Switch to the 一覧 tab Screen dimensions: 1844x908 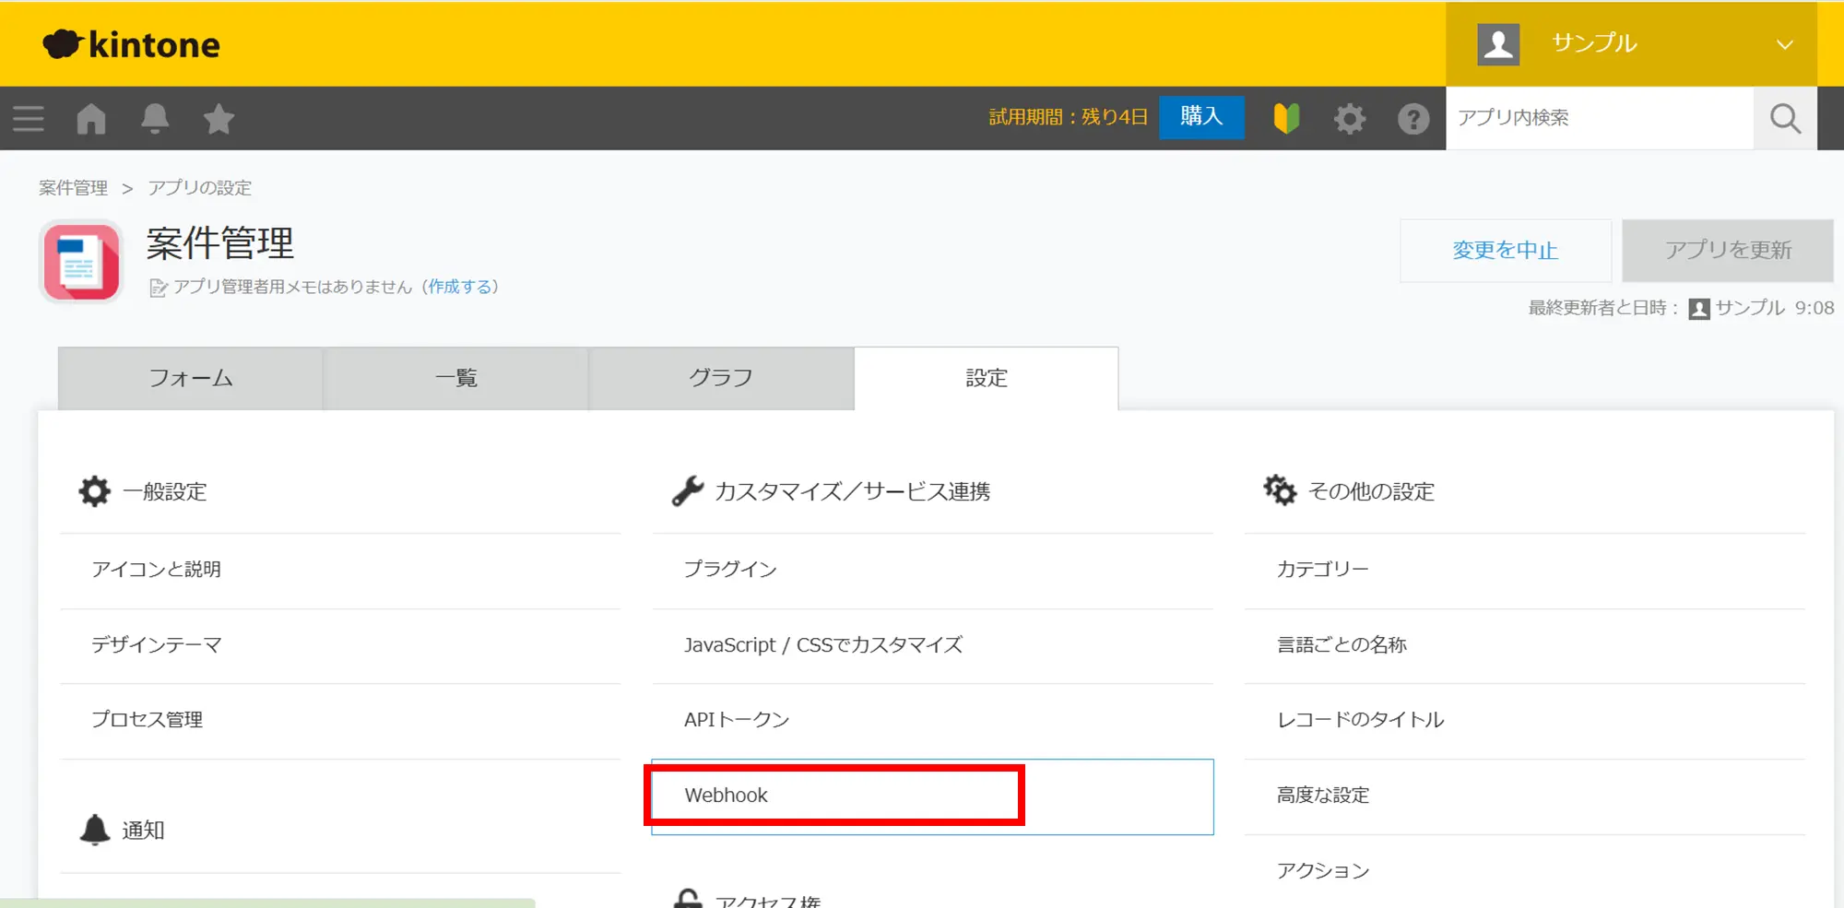coord(455,378)
